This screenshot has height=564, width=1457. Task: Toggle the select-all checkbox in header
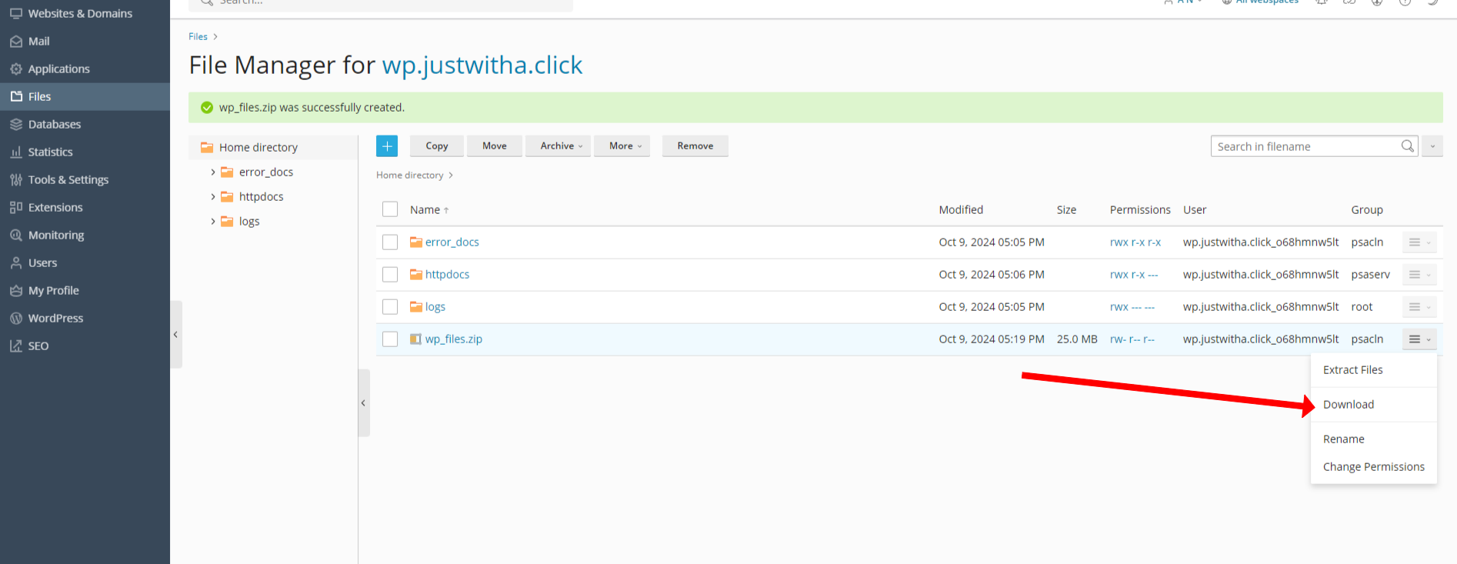[390, 209]
